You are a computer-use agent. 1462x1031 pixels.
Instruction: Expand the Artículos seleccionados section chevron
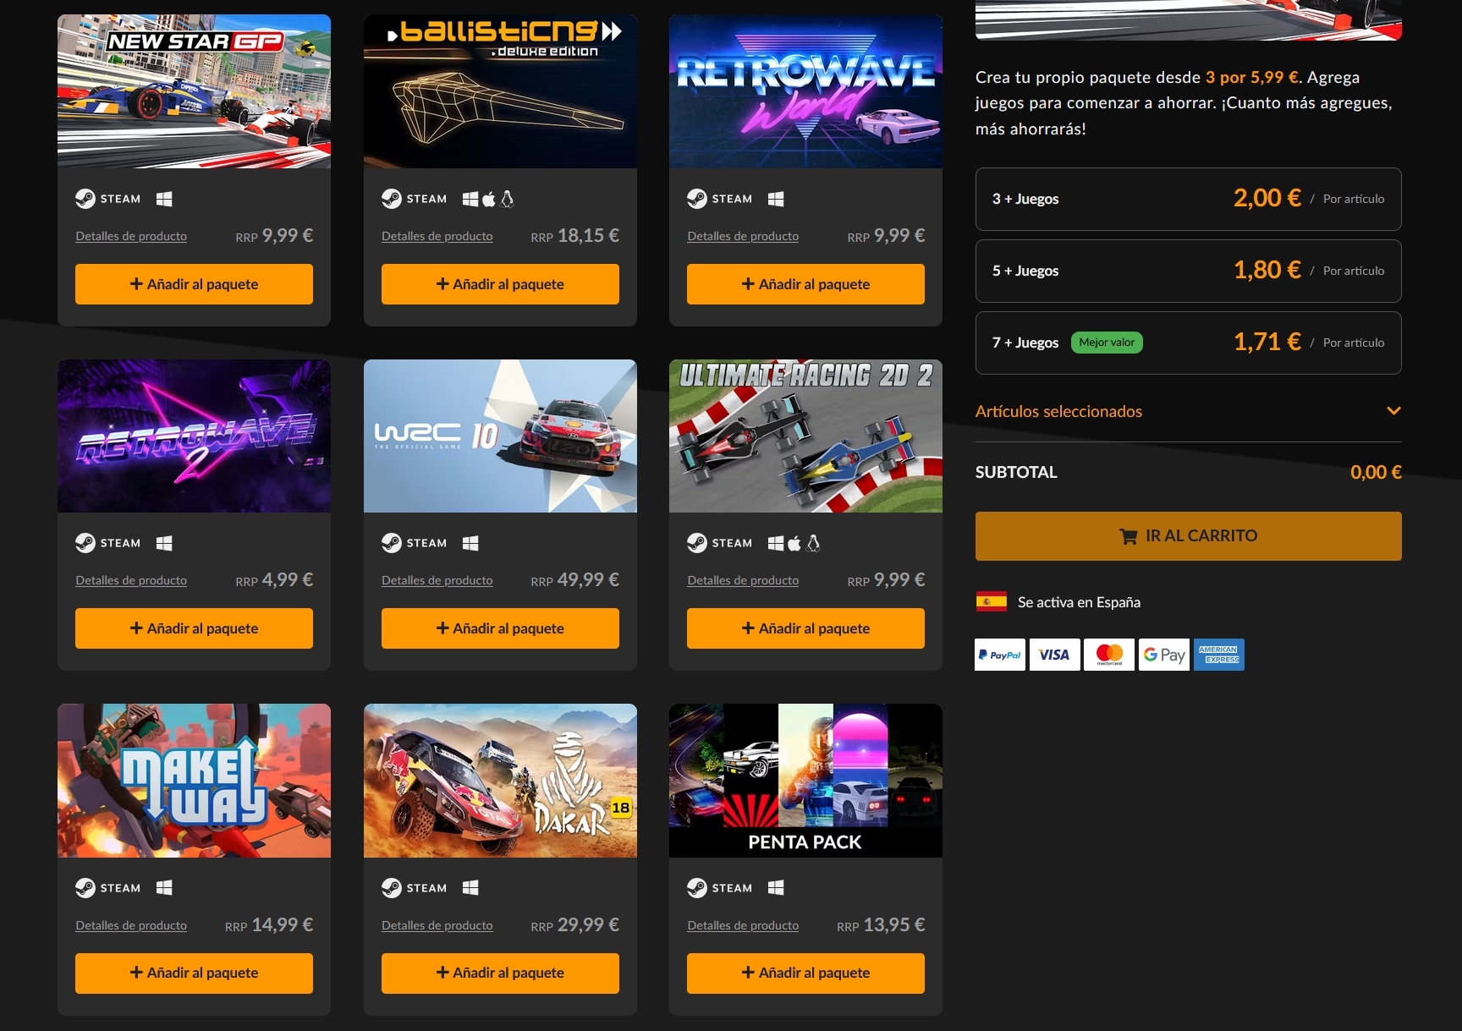(x=1393, y=411)
